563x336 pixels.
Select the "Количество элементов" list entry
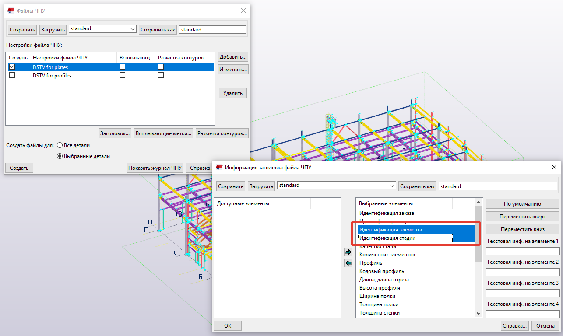(x=387, y=255)
